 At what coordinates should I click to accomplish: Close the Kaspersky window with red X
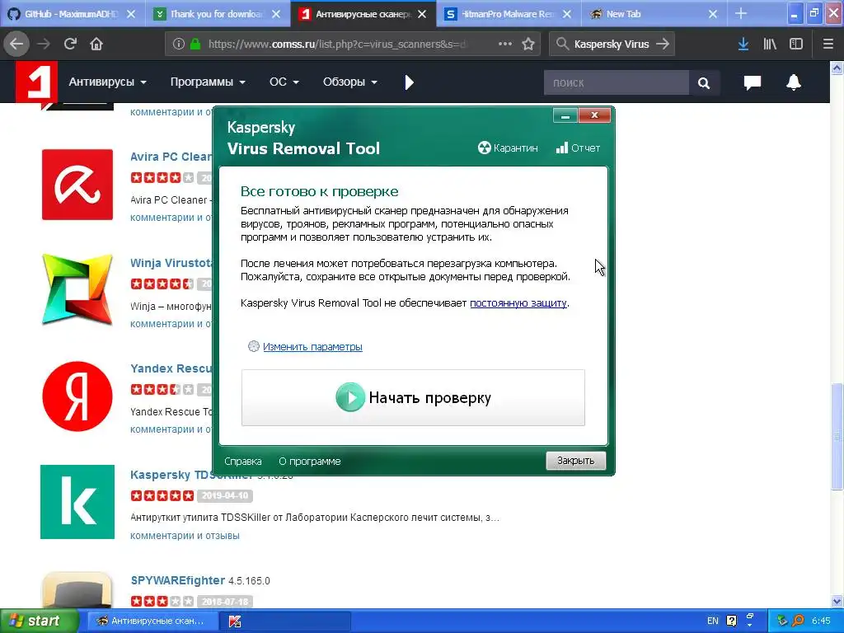594,115
